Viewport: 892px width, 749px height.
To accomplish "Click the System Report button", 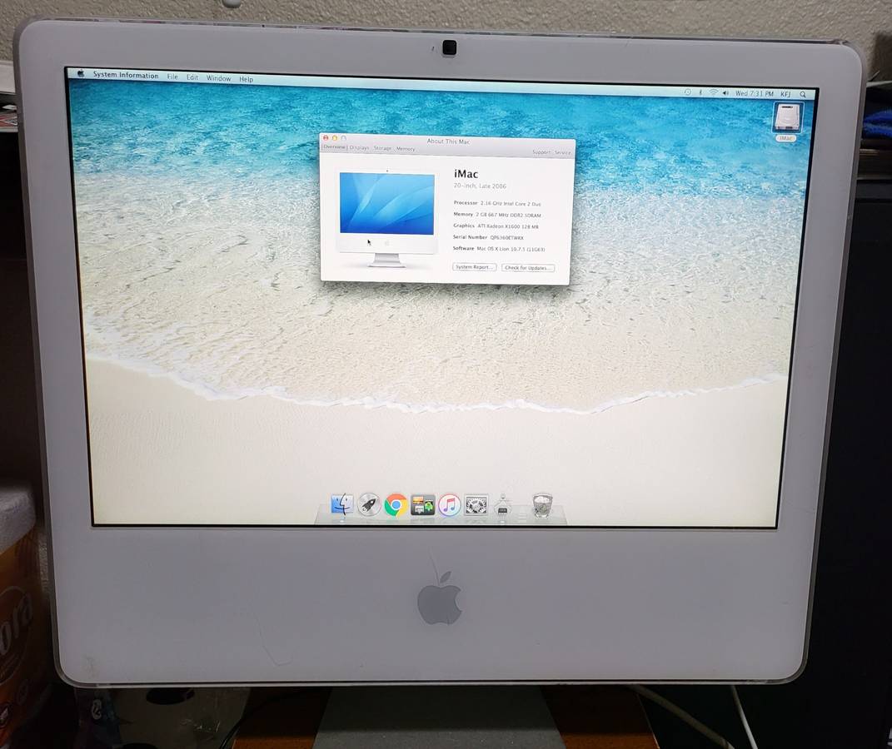I will pos(474,266).
